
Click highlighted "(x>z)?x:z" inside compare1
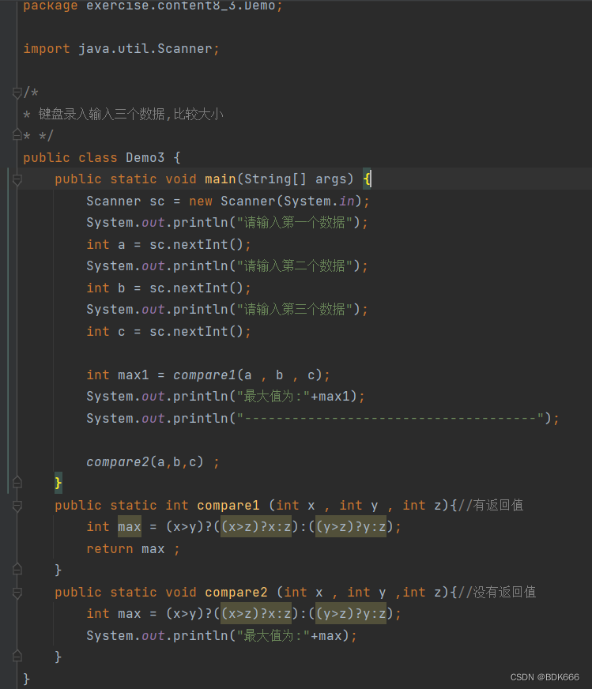(x=256, y=526)
